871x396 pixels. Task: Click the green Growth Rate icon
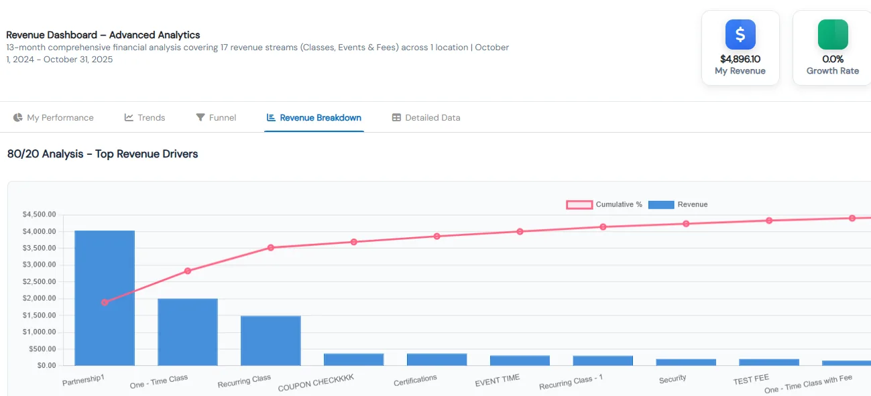click(833, 34)
